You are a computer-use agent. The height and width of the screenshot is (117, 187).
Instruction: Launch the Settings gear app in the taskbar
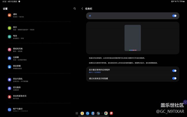[x=98, y=113]
